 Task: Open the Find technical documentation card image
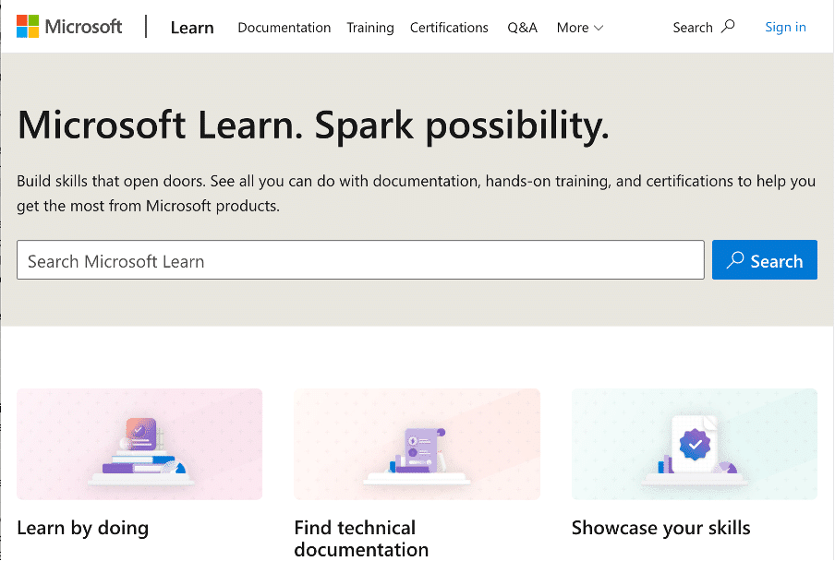pos(417,444)
